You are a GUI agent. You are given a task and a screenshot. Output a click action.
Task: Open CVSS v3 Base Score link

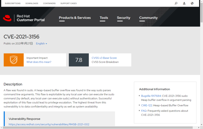click(x=104, y=58)
